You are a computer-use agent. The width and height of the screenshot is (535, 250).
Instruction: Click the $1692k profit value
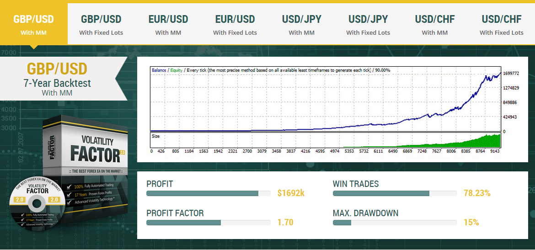[291, 193]
